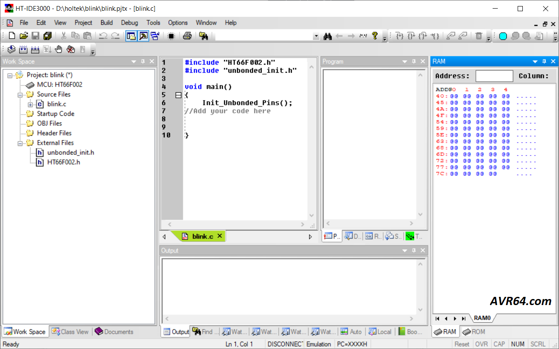
Task: Click the cyan octagon icon in toolbar
Action: [x=503, y=36]
